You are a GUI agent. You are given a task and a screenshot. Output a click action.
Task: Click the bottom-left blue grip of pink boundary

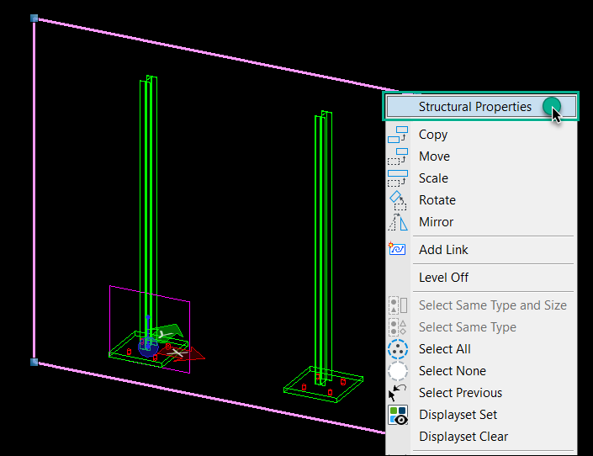pyautogui.click(x=34, y=362)
